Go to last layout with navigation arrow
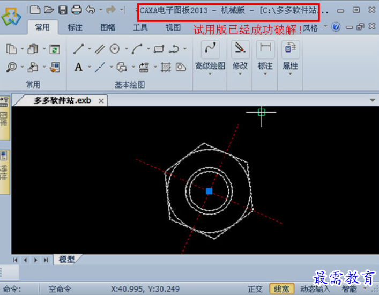 pos(46,260)
